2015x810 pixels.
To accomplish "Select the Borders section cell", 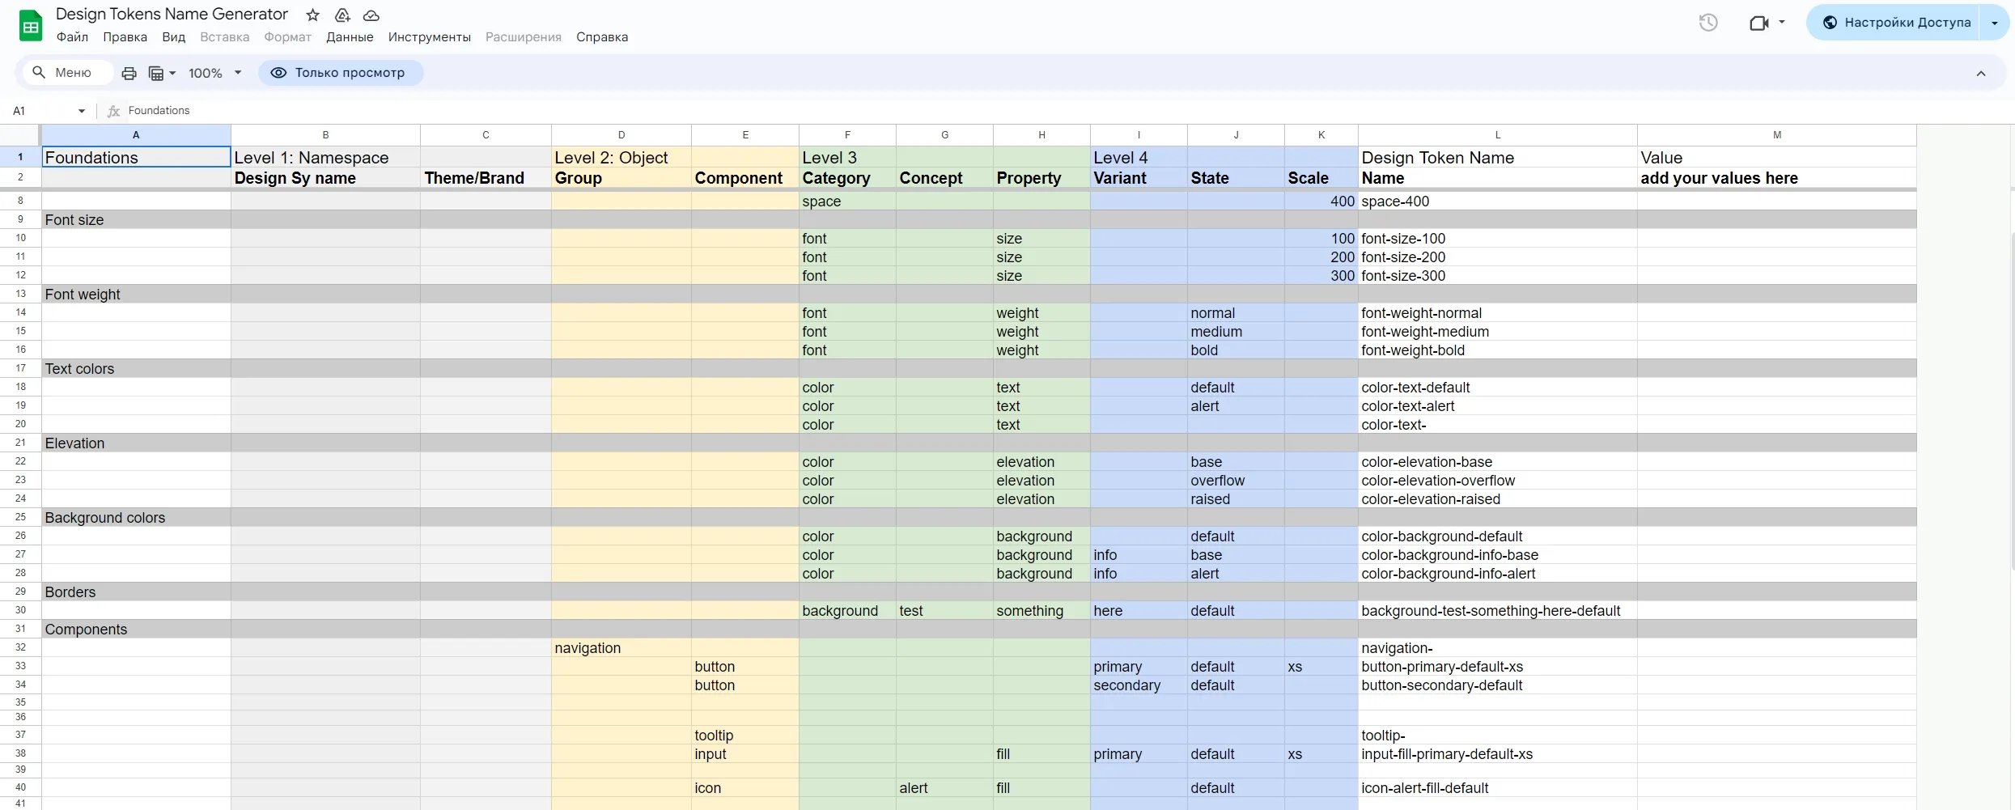I will [136, 592].
